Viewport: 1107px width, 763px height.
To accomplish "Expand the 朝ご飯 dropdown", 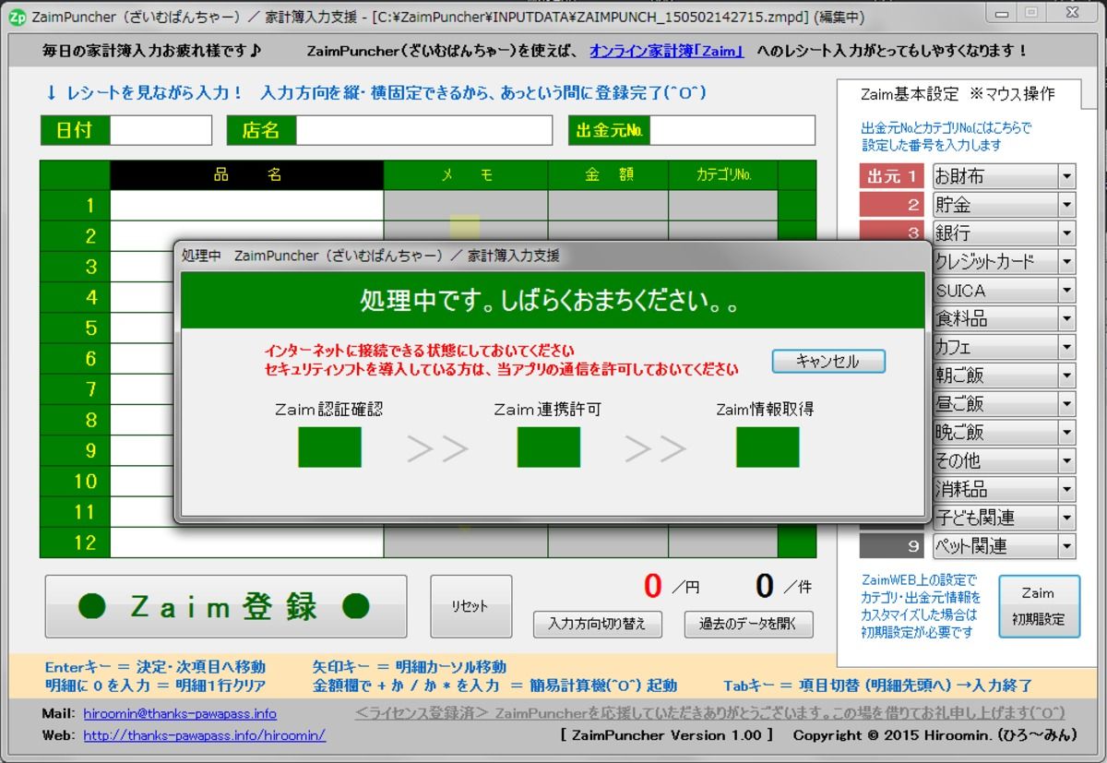I will coord(1066,376).
